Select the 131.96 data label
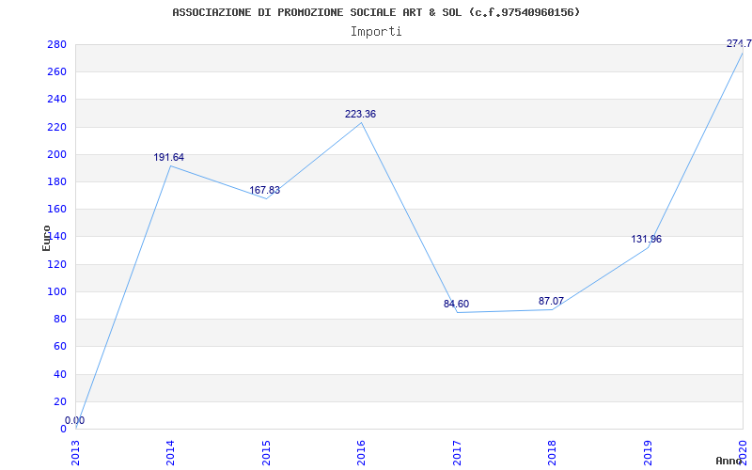The image size is (752, 470). pos(646,239)
